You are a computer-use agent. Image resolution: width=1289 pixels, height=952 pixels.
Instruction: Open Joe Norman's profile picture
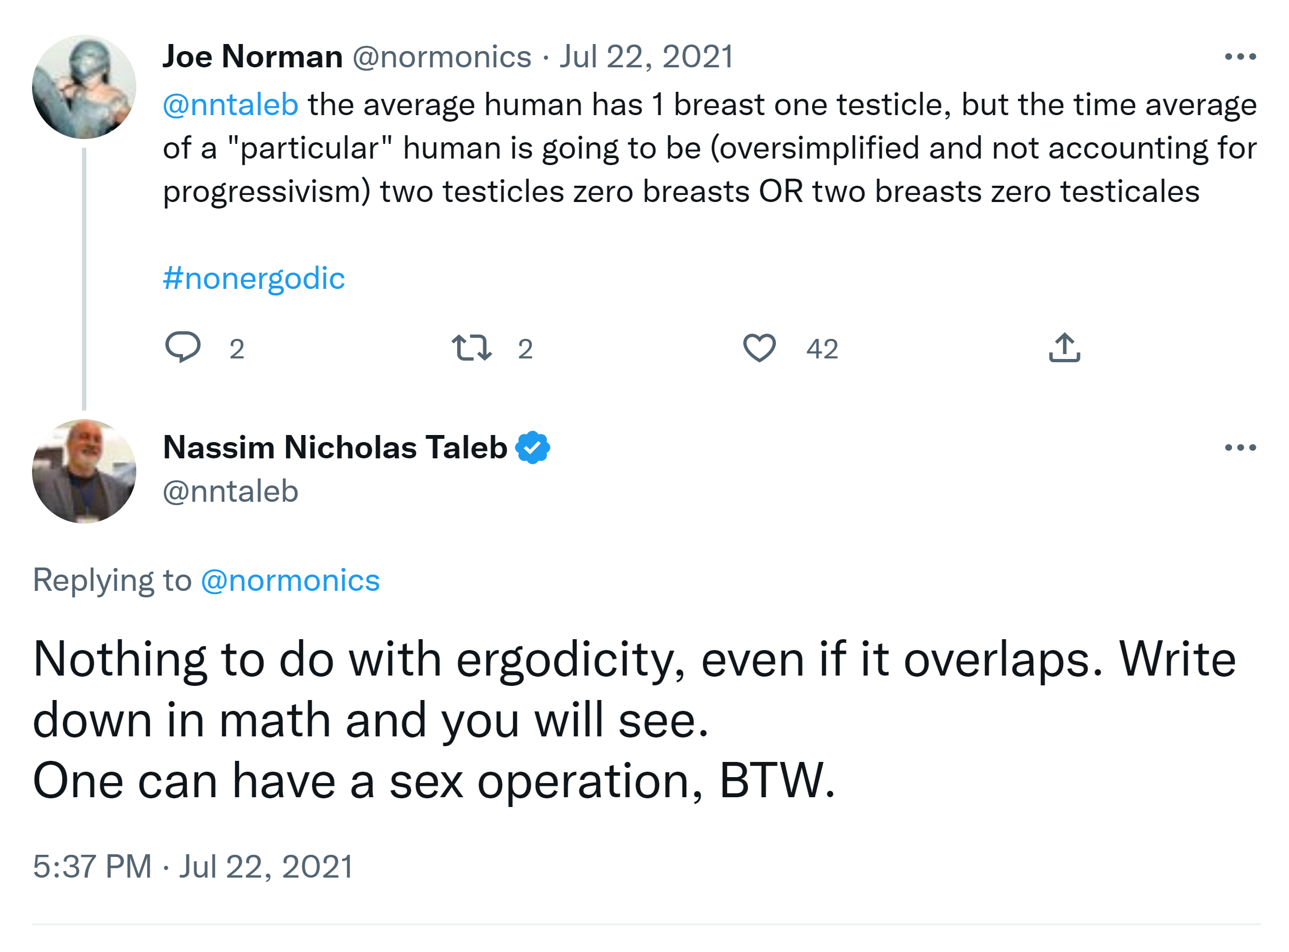click(x=84, y=87)
